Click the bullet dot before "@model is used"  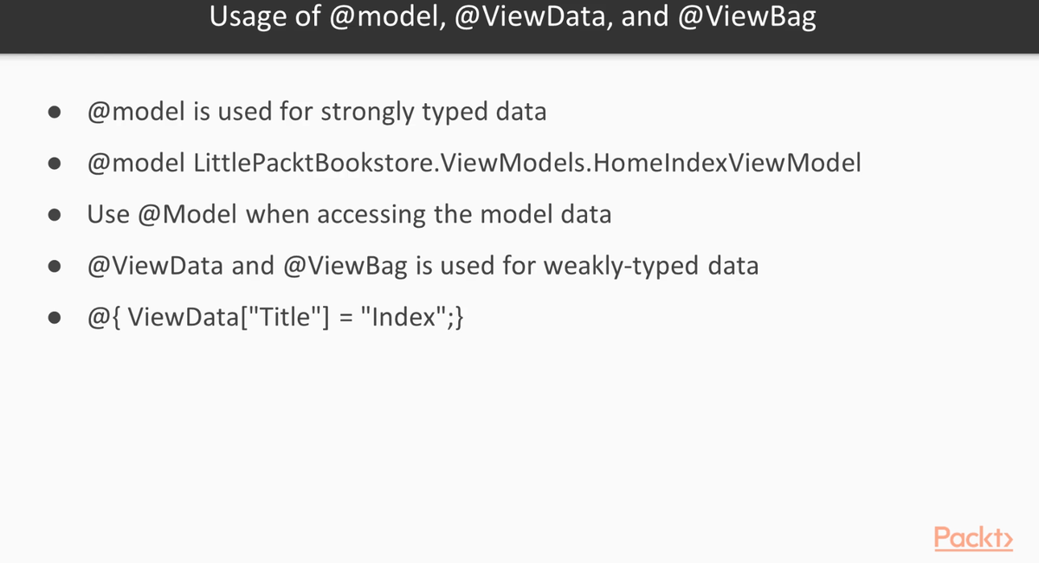(55, 113)
